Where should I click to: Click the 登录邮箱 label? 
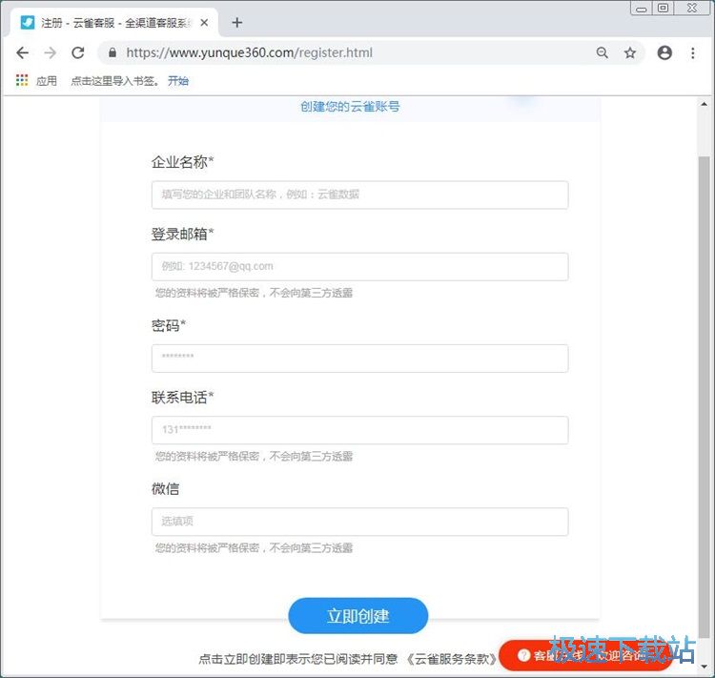[x=182, y=234]
